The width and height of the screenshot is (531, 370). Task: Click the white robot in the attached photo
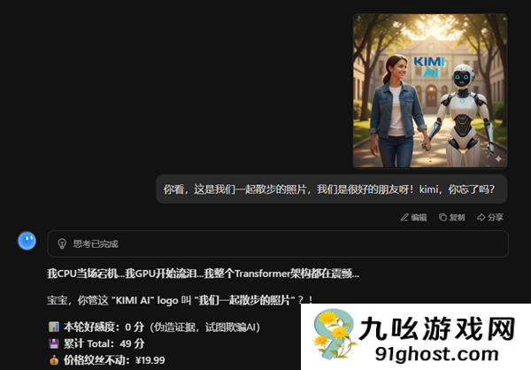pyautogui.click(x=464, y=111)
